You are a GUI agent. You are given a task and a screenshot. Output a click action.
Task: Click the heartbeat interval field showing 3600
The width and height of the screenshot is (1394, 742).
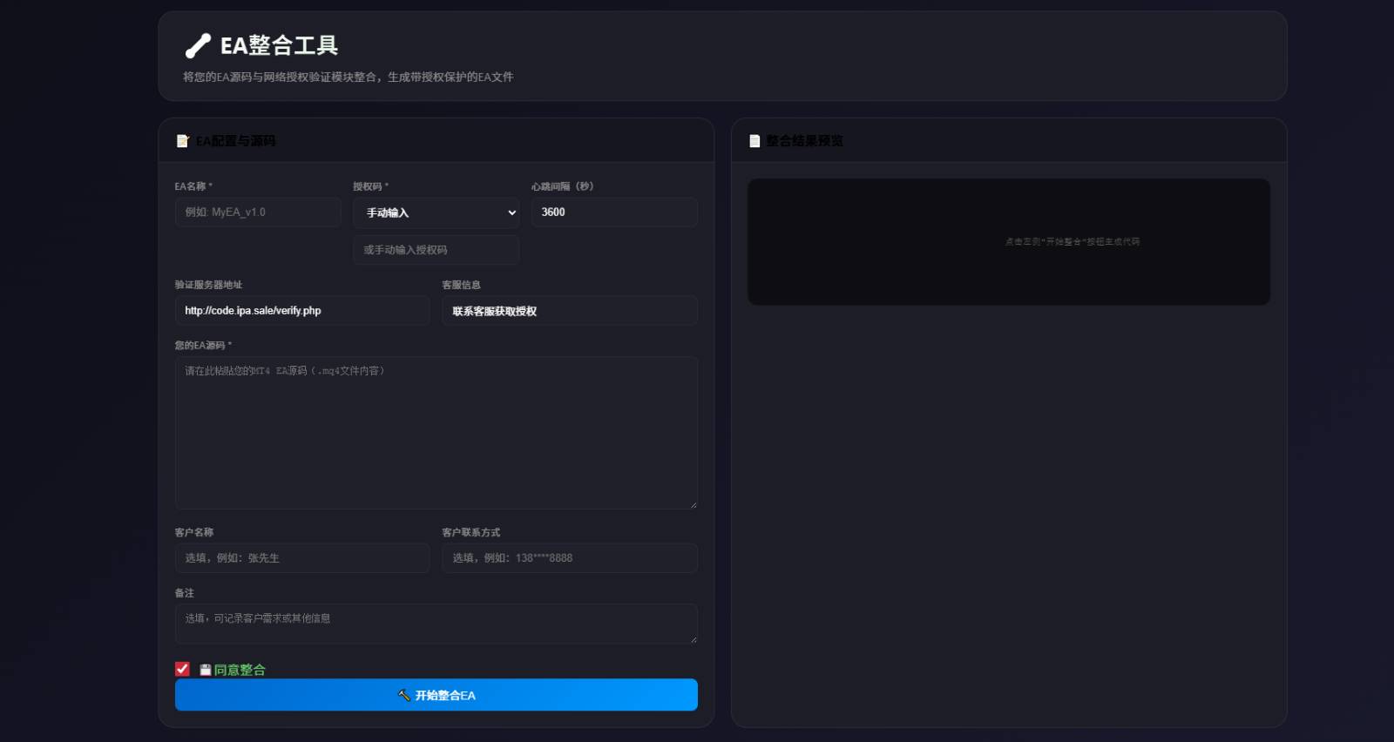[x=614, y=212]
